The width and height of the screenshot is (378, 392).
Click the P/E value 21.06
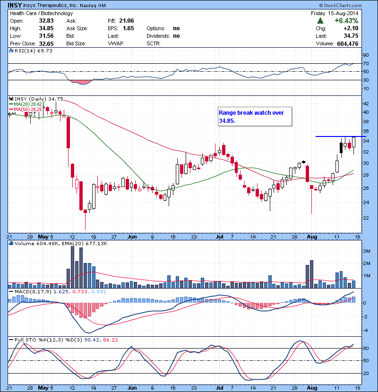(127, 21)
